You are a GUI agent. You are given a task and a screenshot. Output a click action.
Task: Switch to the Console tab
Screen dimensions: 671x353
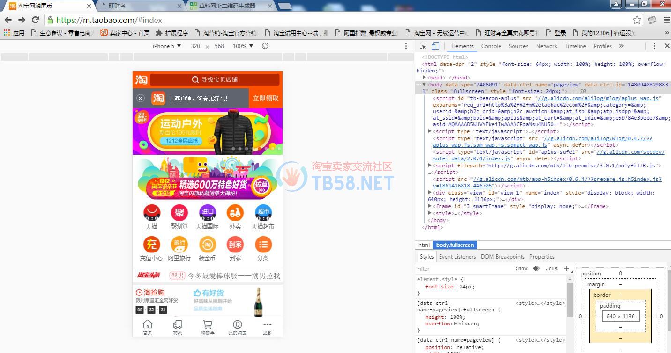click(491, 46)
